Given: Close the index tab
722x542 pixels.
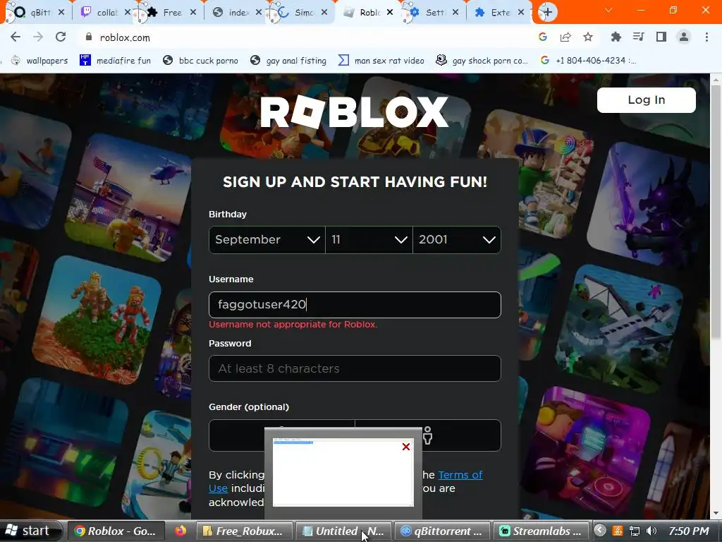Looking at the screenshot, I should [259, 13].
